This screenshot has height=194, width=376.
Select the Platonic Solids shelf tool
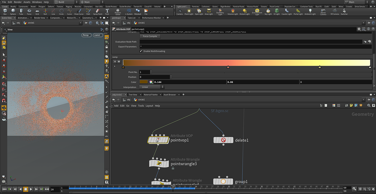118,12
